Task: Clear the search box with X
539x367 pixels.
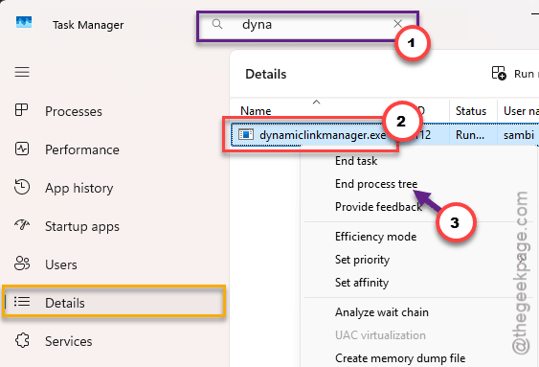Action: (397, 24)
